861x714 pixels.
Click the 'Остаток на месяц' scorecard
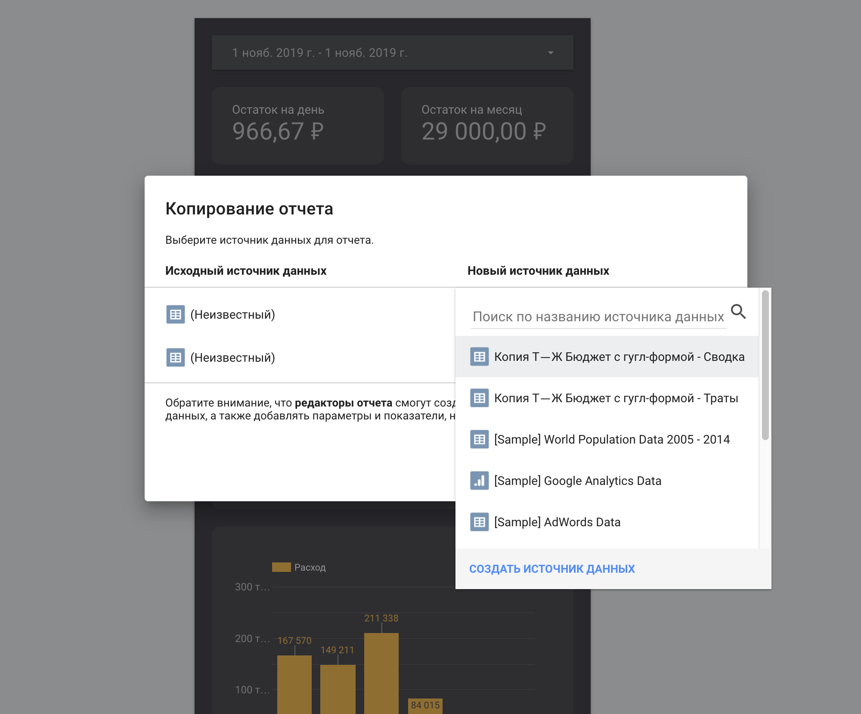(487, 125)
